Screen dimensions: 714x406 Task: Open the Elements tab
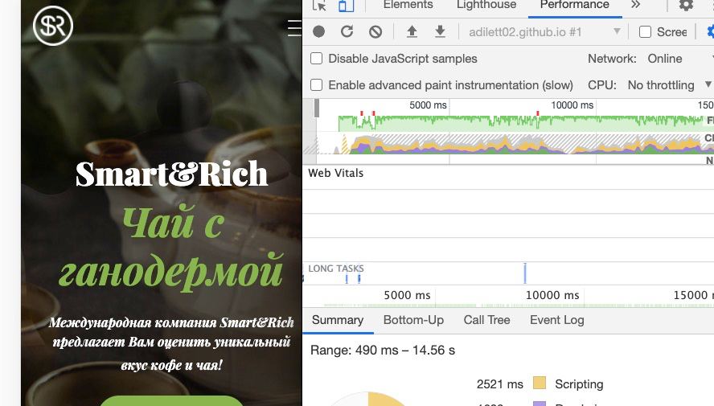(408, 5)
